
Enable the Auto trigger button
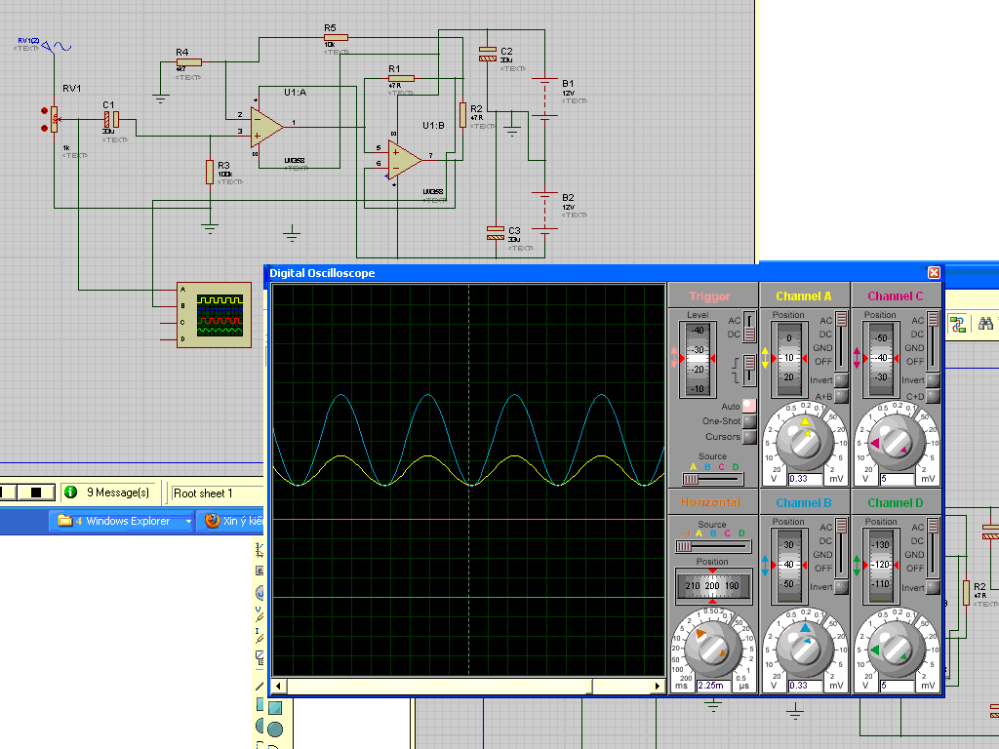748,406
